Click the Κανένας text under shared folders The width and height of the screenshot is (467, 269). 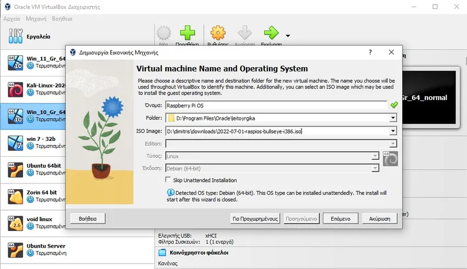coord(168,263)
